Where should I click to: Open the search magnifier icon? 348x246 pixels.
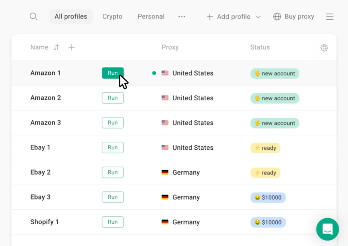pos(33,16)
